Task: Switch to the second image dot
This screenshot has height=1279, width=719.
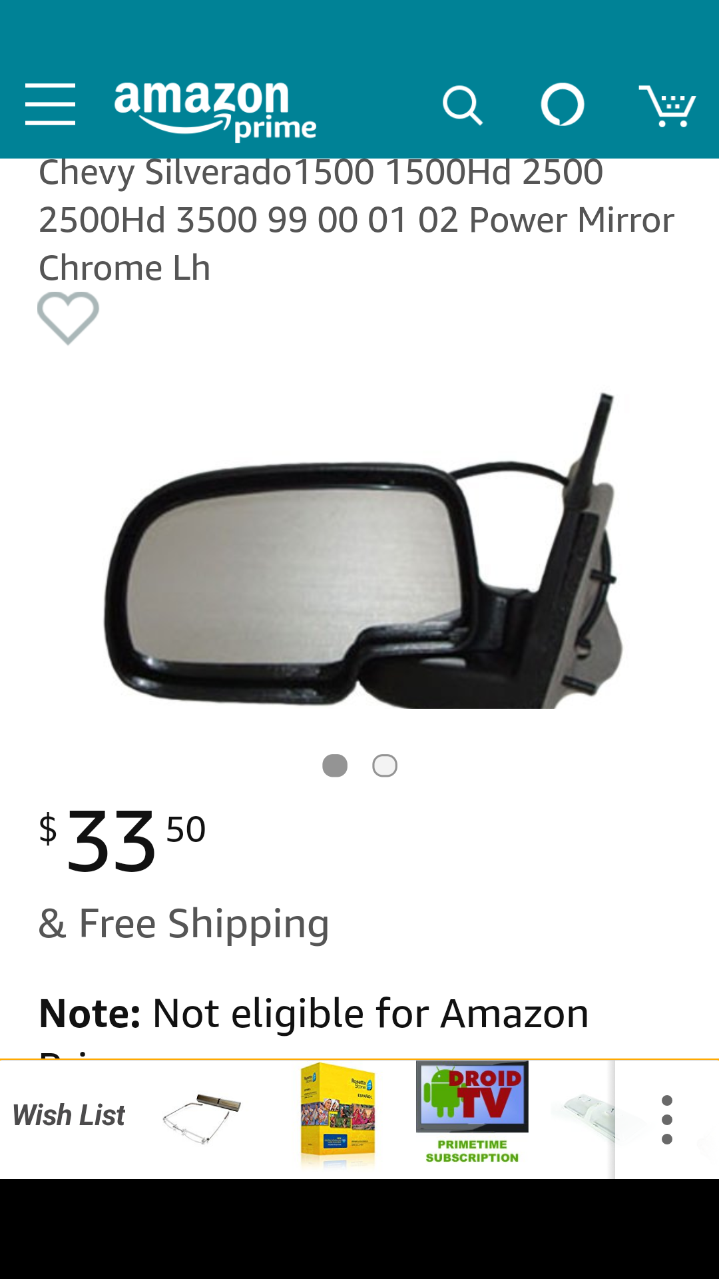Action: click(385, 765)
